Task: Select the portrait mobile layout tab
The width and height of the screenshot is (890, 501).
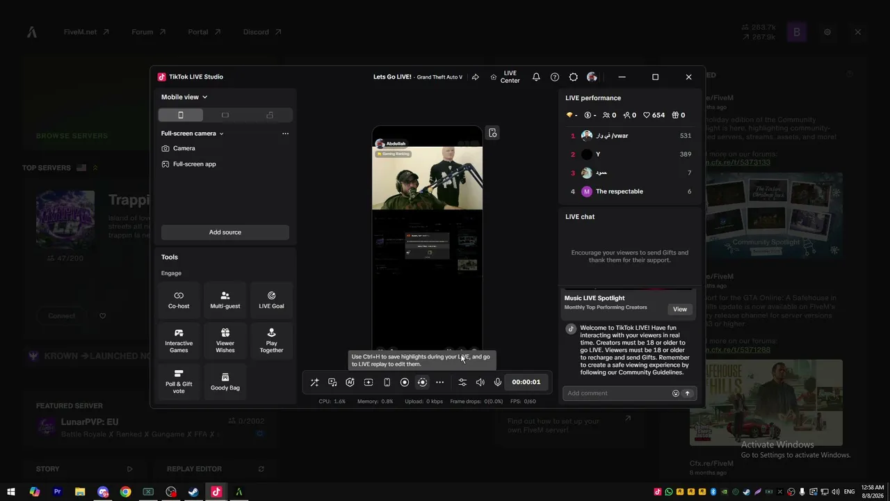Action: [181, 115]
